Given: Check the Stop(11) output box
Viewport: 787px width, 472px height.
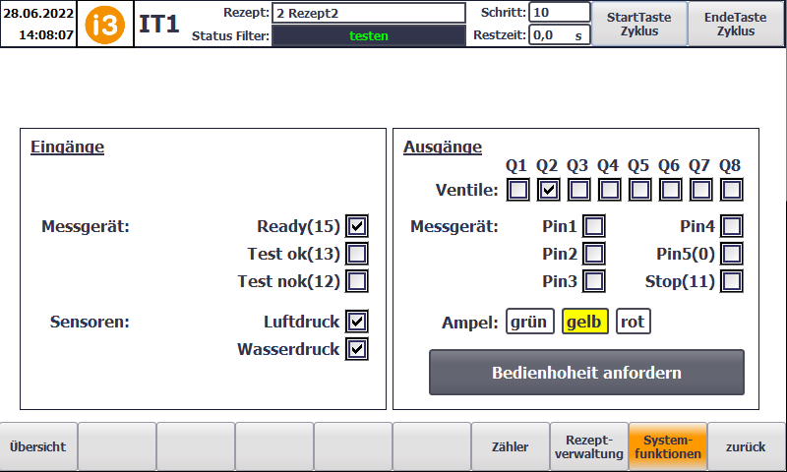Looking at the screenshot, I should tap(731, 281).
